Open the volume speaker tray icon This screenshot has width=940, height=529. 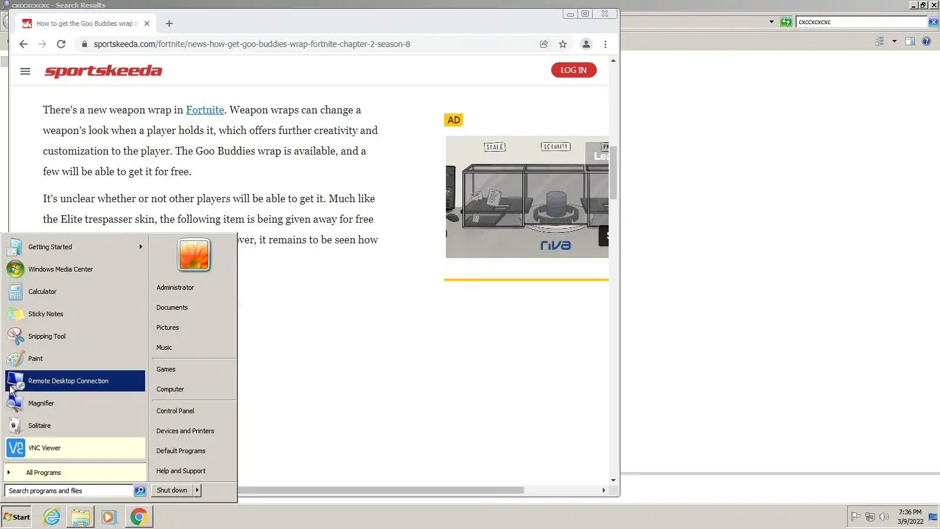coord(884,517)
